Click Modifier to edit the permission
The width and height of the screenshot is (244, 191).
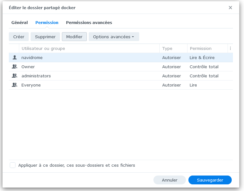(x=74, y=37)
